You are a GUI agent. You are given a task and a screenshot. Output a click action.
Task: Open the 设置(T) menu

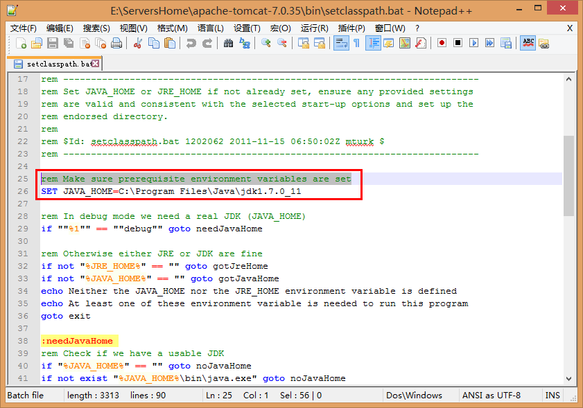(x=247, y=28)
